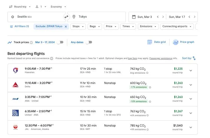Screen dimensions: 210x138
Task: Expand the ANA 3:35 PM flight details
Action: [x=191, y=99]
